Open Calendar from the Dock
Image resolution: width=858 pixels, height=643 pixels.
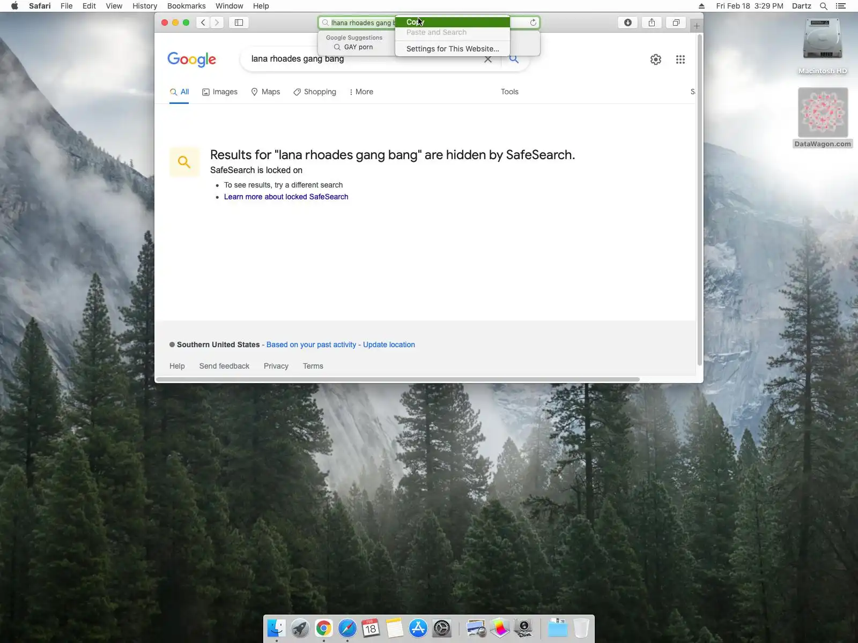[371, 628]
